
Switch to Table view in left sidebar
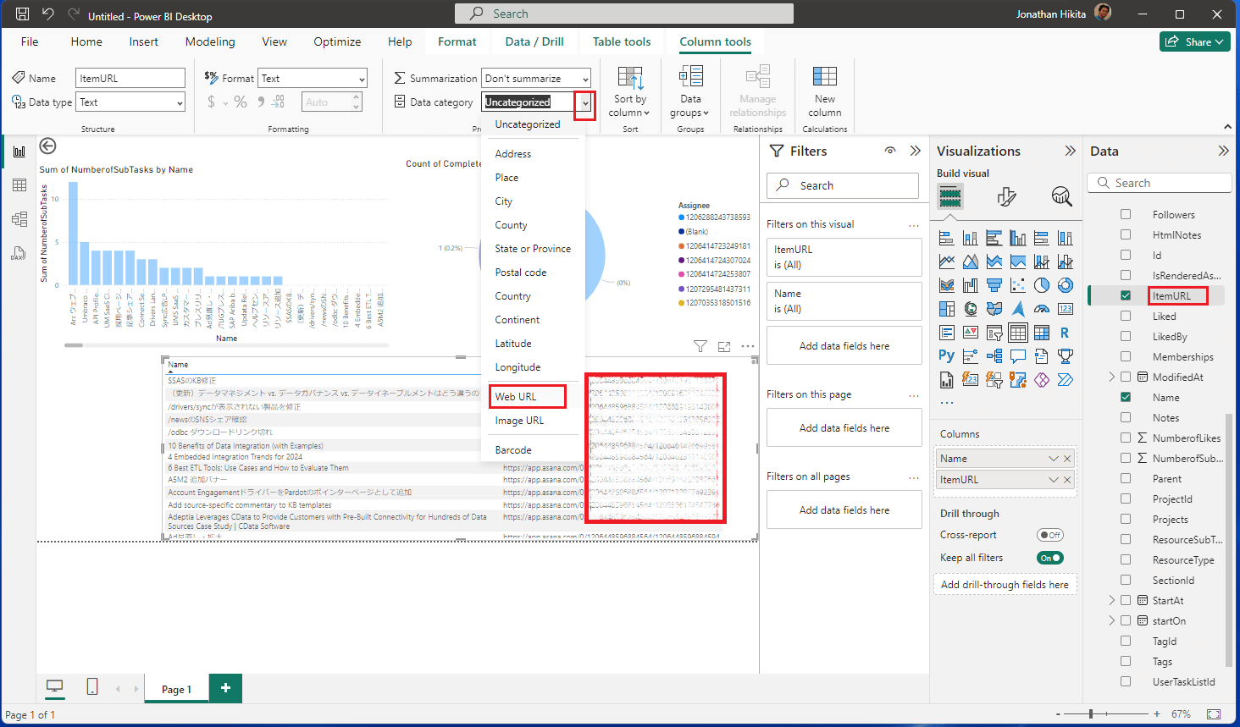[19, 185]
